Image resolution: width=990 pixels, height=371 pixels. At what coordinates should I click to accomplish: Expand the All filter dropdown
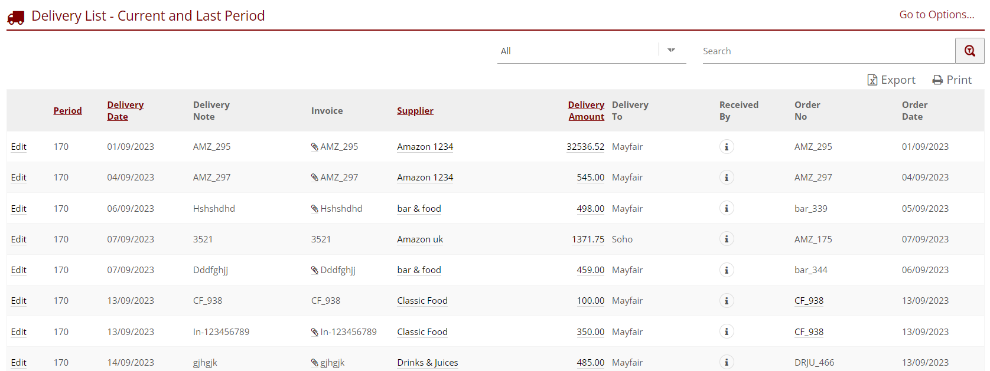tap(671, 51)
